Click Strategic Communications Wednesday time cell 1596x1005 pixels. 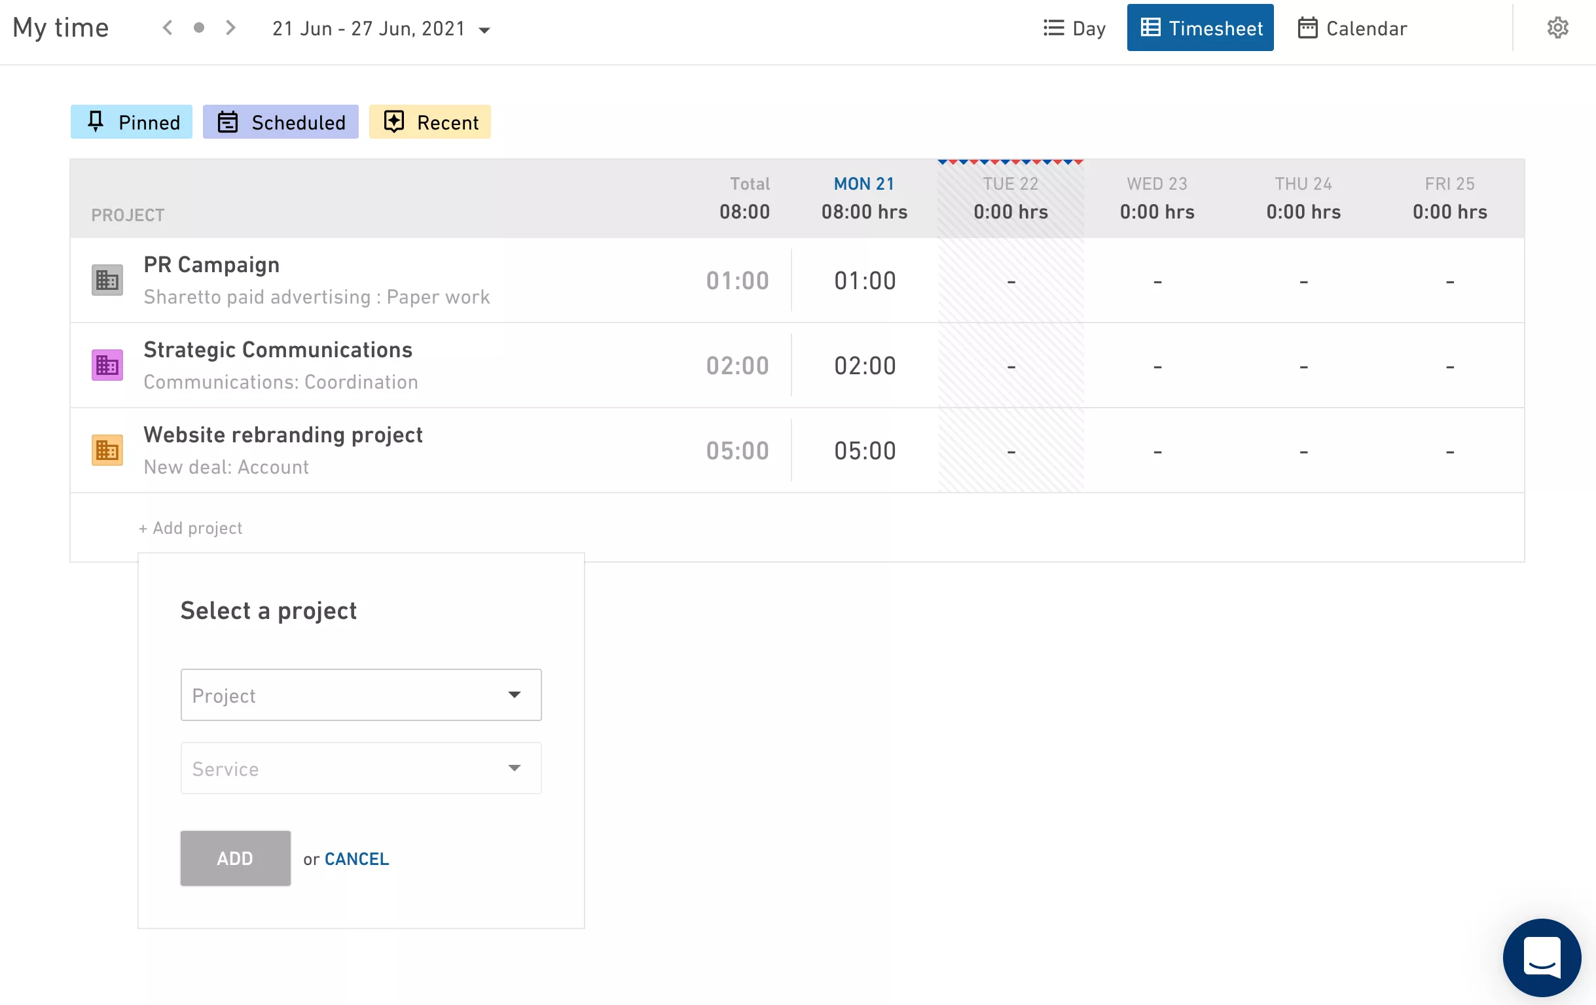[x=1157, y=365]
